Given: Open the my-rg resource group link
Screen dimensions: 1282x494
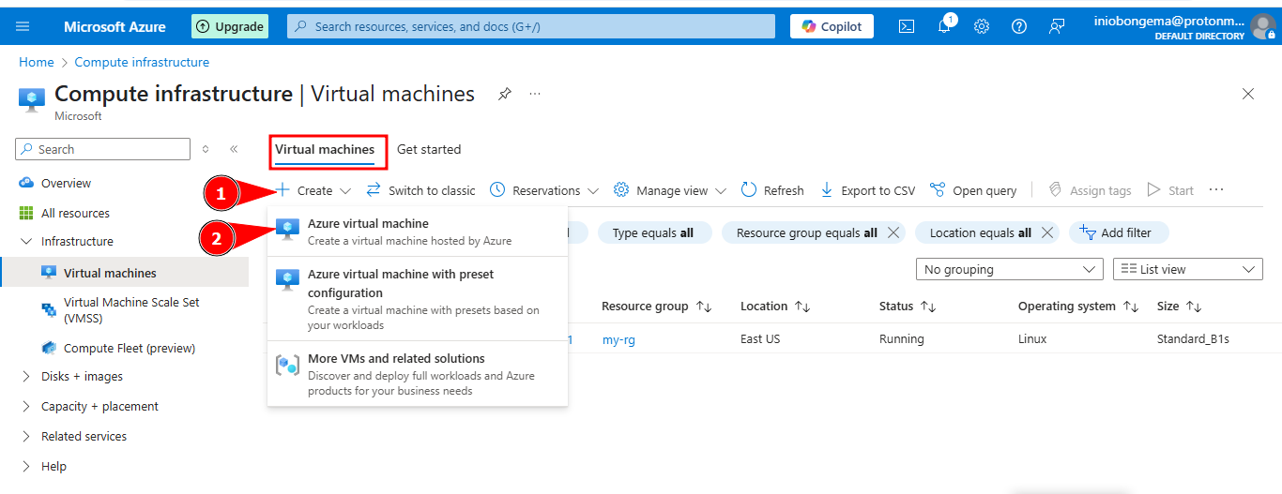Looking at the screenshot, I should (x=618, y=339).
